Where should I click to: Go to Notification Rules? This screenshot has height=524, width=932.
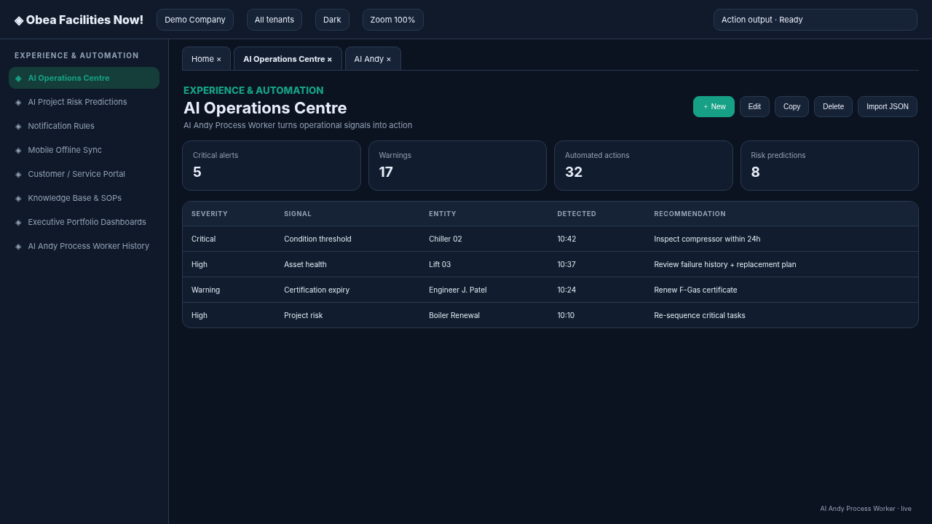click(x=84, y=126)
